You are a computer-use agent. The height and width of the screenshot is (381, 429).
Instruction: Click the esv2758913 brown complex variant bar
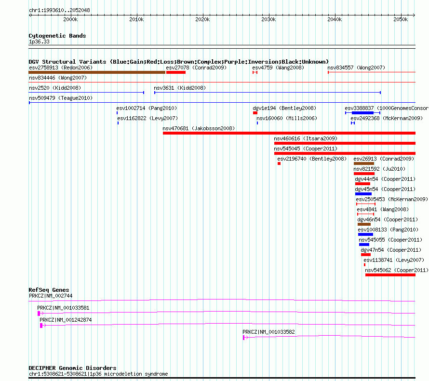click(x=96, y=72)
